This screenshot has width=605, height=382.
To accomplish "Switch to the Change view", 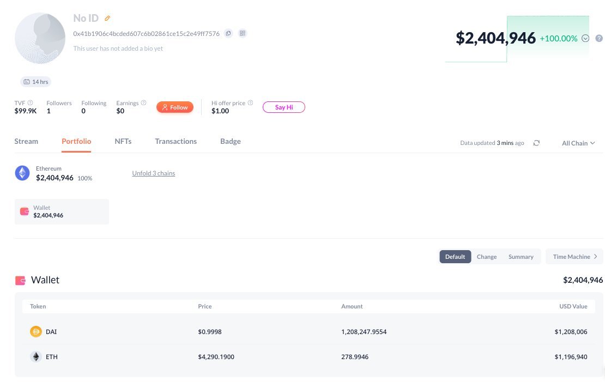I will (x=486, y=256).
